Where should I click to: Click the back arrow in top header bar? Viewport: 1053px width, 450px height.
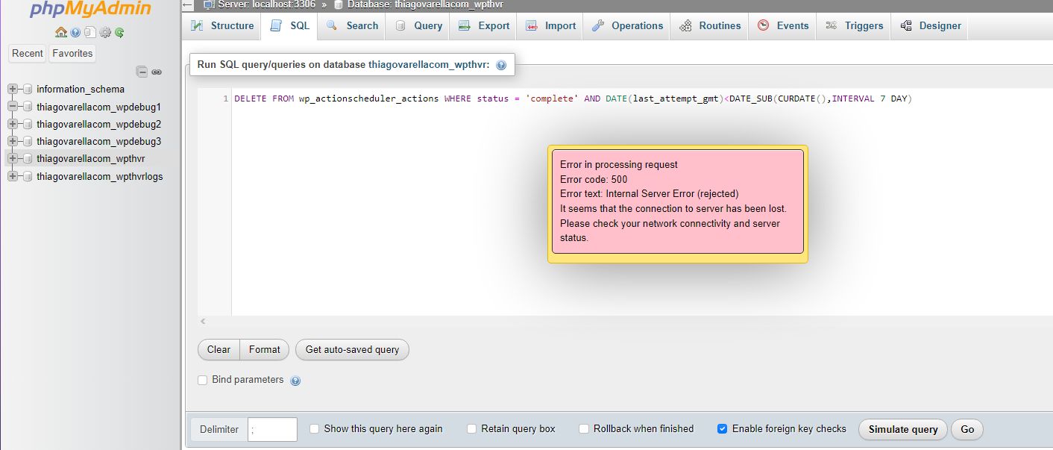pyautogui.click(x=187, y=4)
